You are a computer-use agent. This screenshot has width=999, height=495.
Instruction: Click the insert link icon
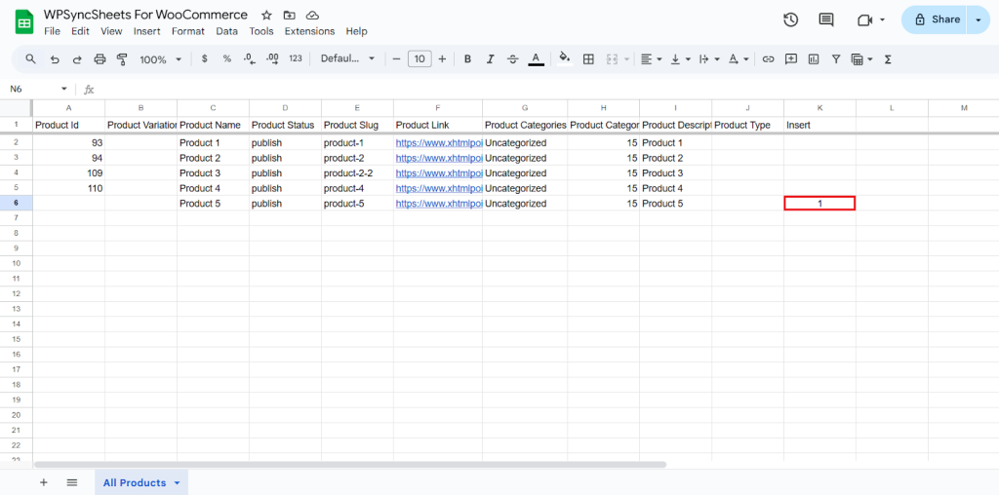click(769, 59)
